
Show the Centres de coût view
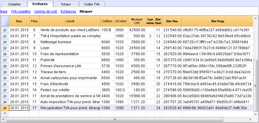(x=46, y=12)
